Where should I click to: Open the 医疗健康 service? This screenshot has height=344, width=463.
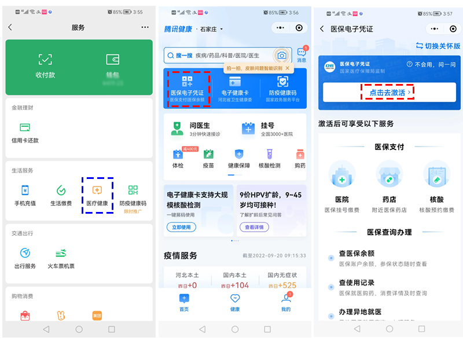coord(97,195)
